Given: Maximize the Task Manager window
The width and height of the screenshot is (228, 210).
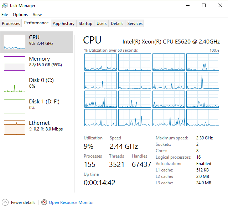Looking at the screenshot, I should pos(204,6).
